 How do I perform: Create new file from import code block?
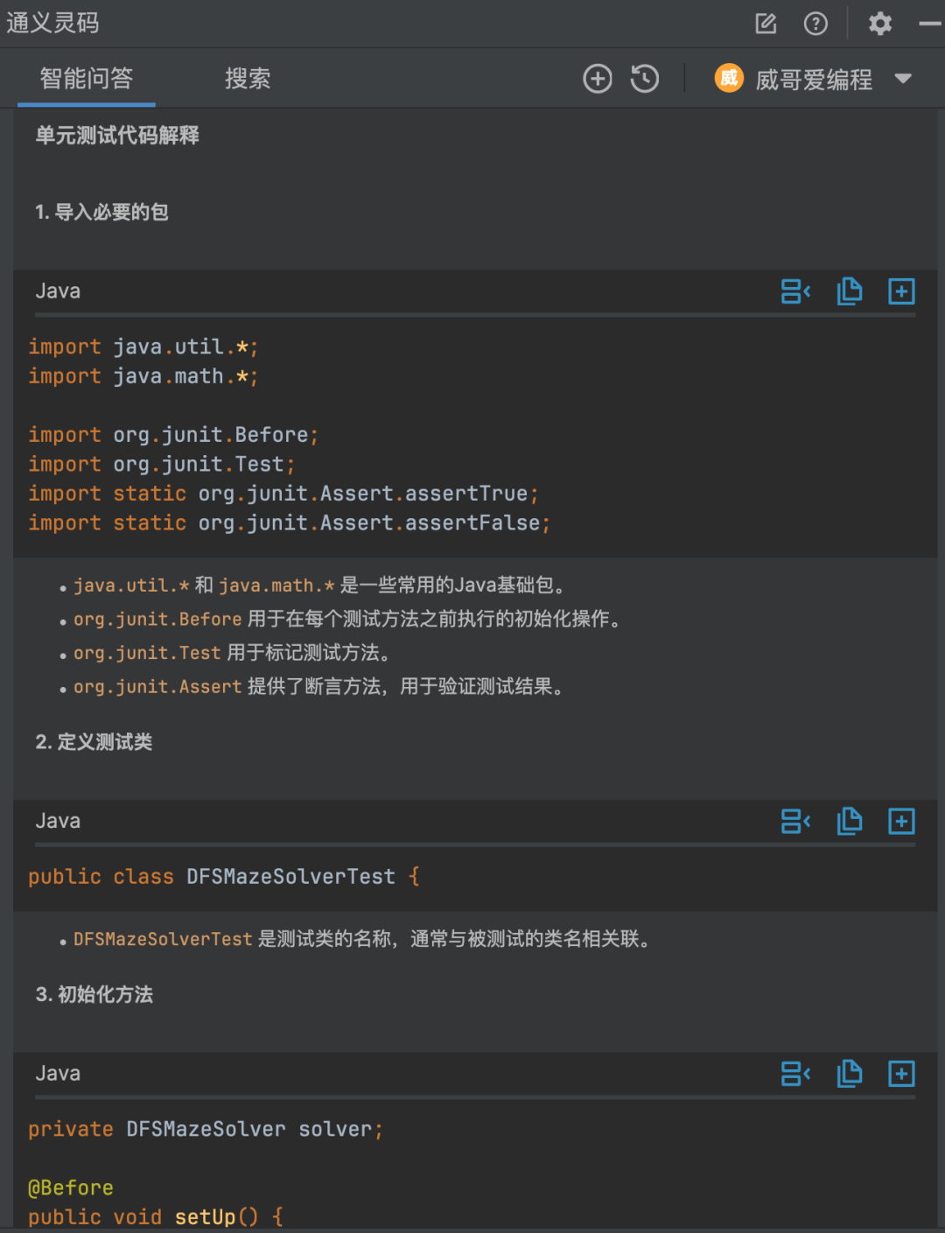coord(901,291)
